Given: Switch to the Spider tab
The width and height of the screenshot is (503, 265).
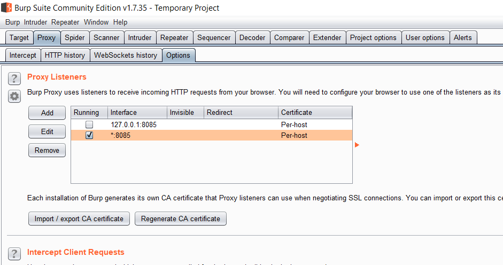Looking at the screenshot, I should (75, 37).
